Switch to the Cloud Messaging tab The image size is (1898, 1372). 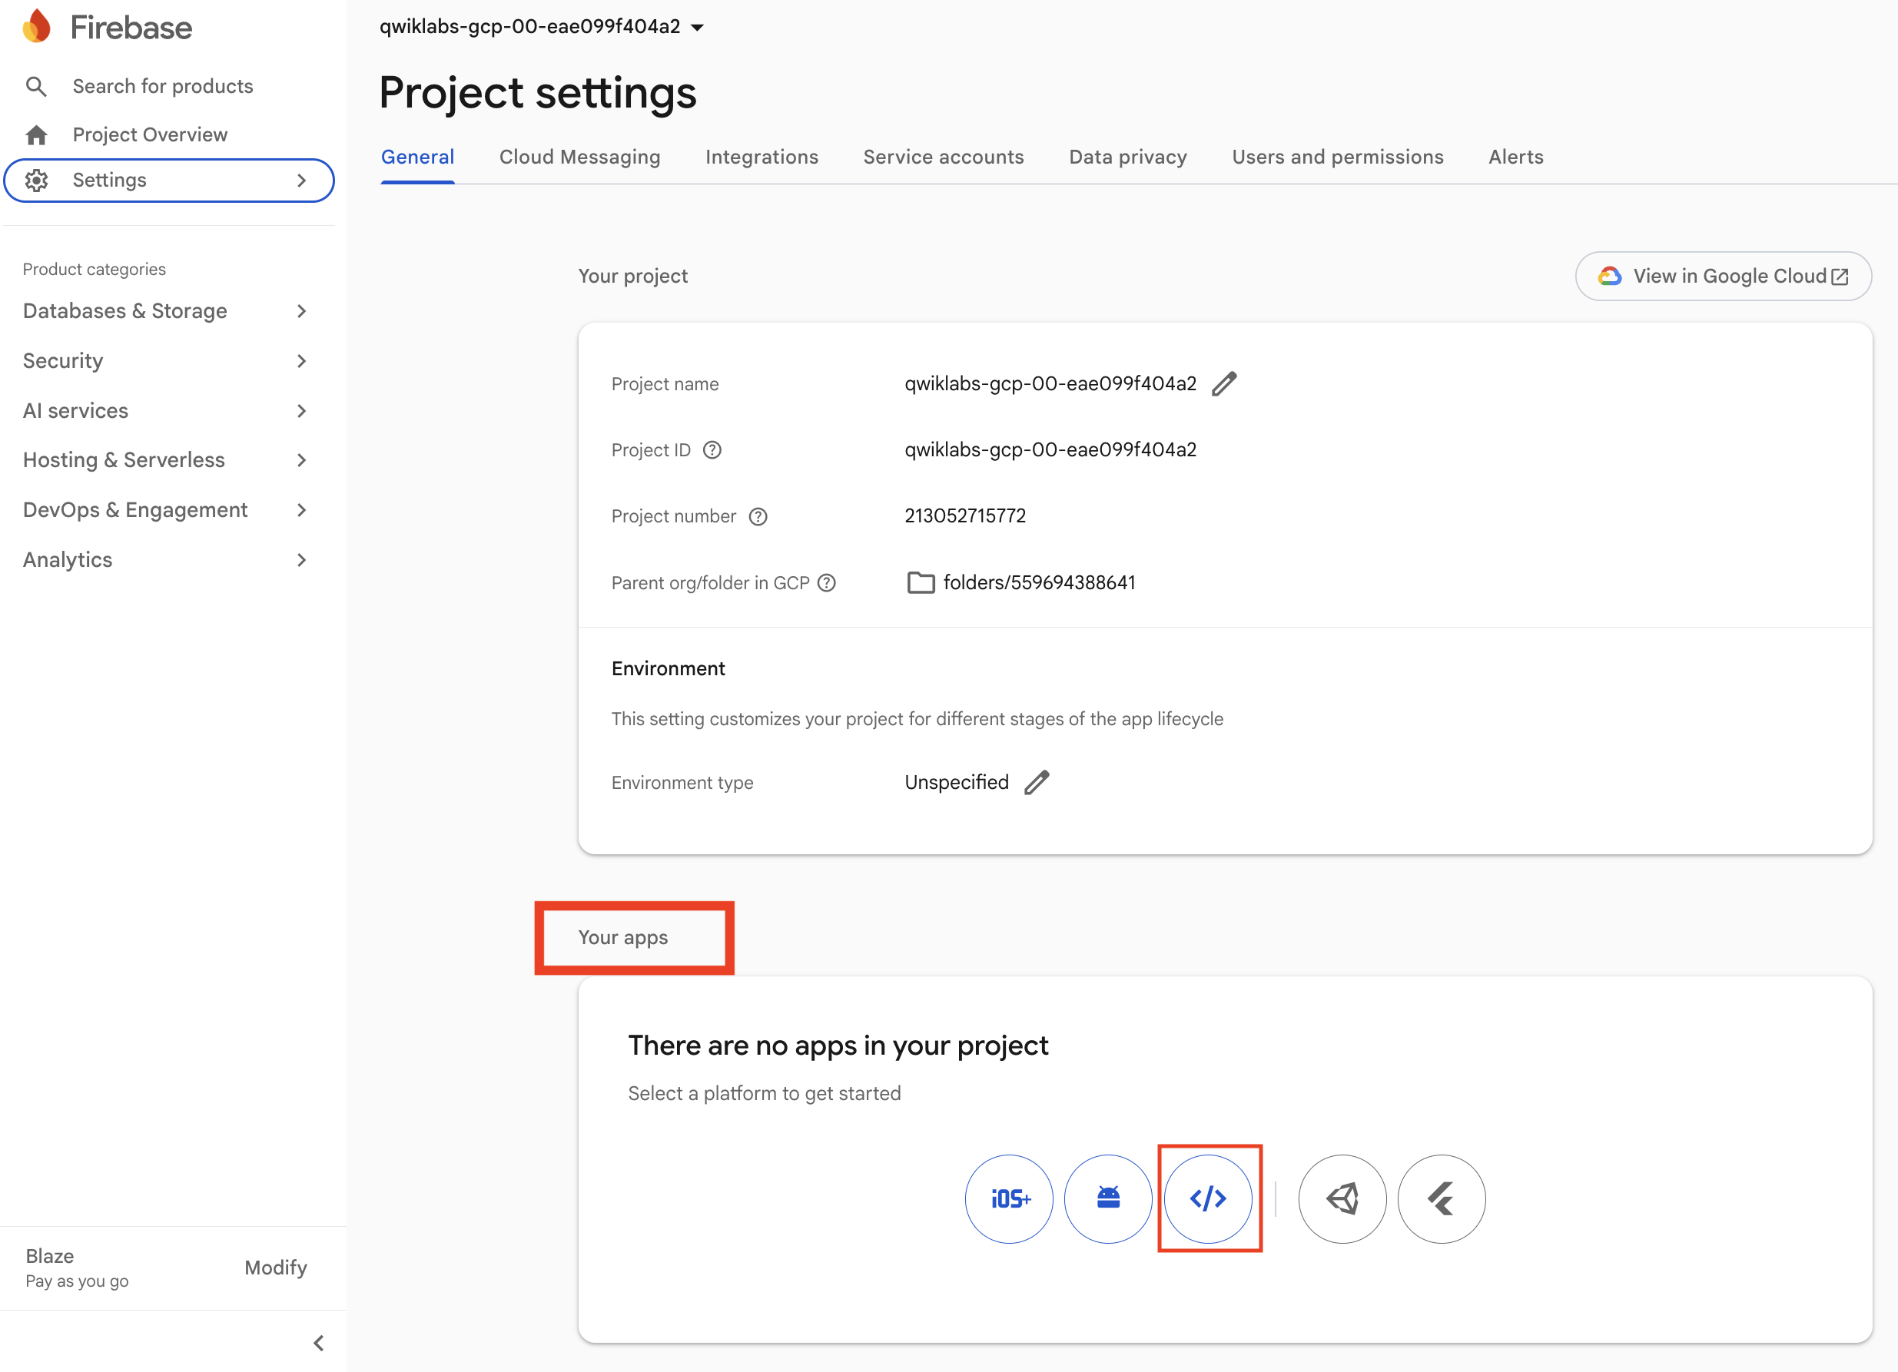(x=580, y=157)
